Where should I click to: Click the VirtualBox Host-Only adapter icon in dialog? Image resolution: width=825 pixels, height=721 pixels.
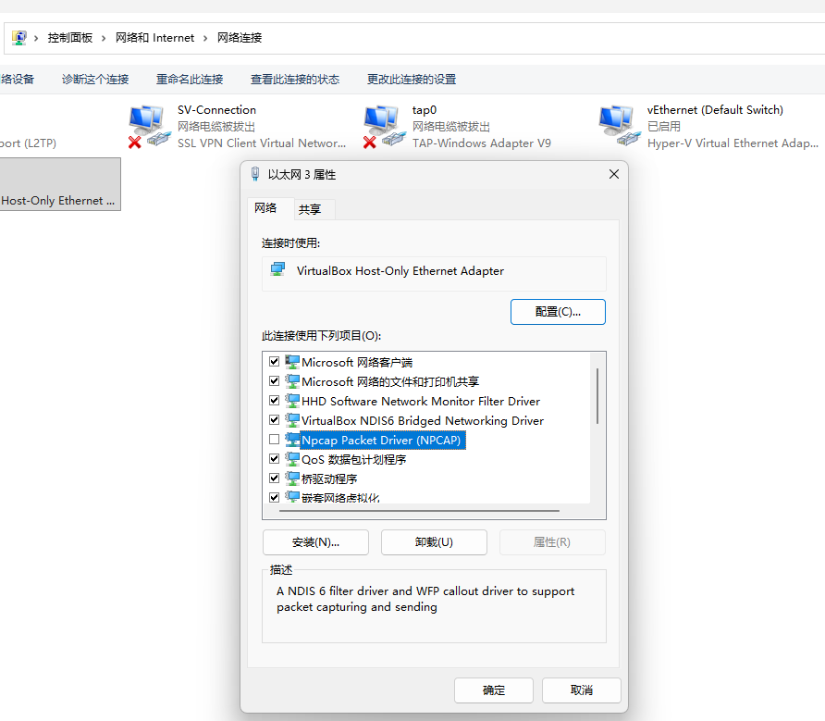(x=277, y=270)
